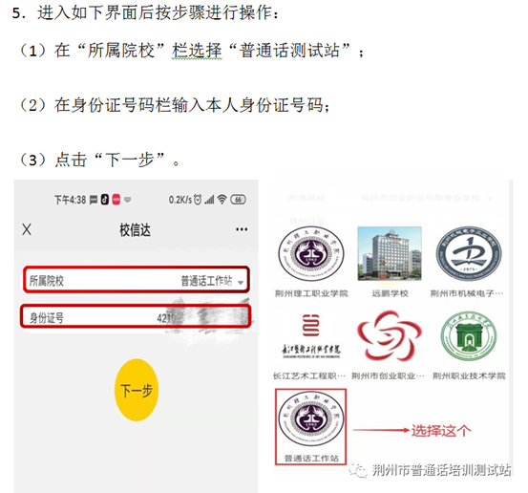
Task: Click the alarm clock status icon
Action: point(198,200)
